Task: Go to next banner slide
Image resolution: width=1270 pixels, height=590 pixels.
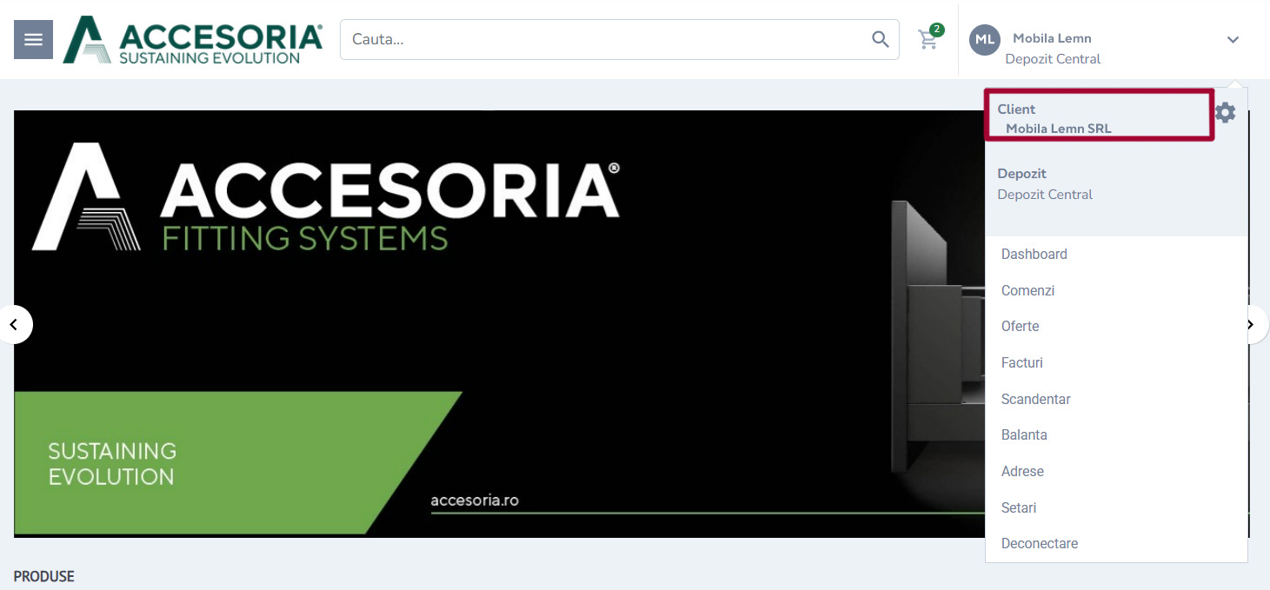Action: [x=1252, y=325]
